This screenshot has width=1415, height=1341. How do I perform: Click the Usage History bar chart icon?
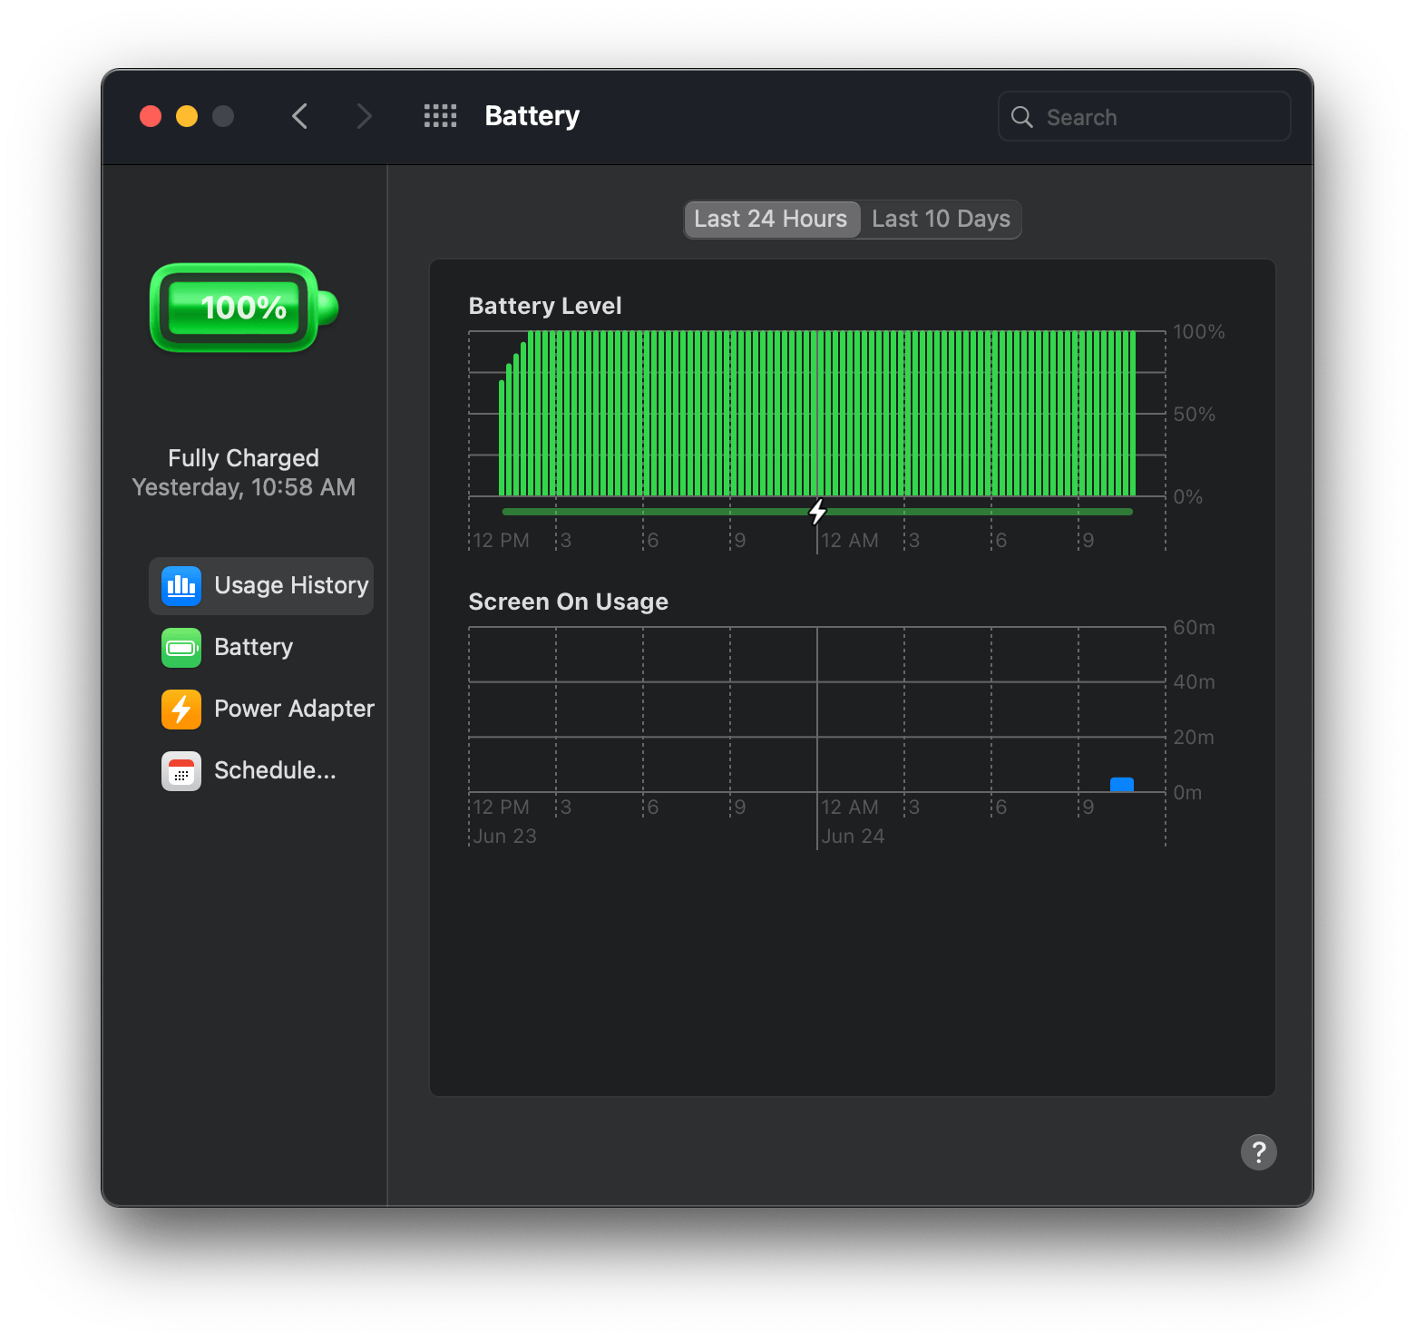coord(181,586)
